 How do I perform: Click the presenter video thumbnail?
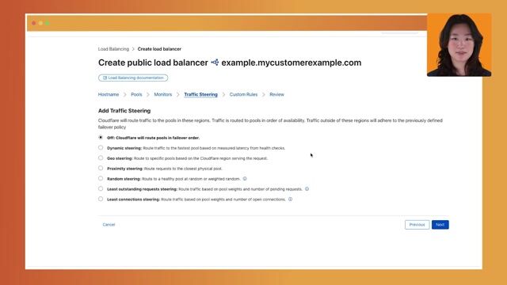[x=459, y=45]
